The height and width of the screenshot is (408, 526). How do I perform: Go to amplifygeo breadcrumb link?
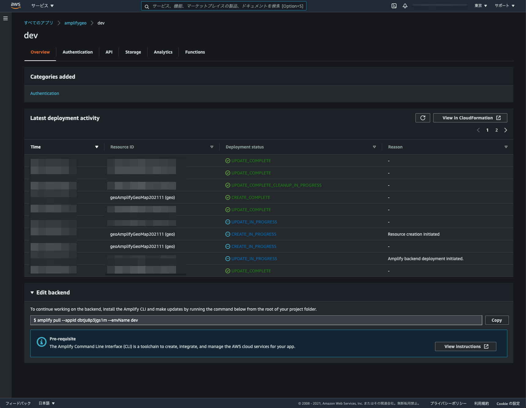pos(75,23)
